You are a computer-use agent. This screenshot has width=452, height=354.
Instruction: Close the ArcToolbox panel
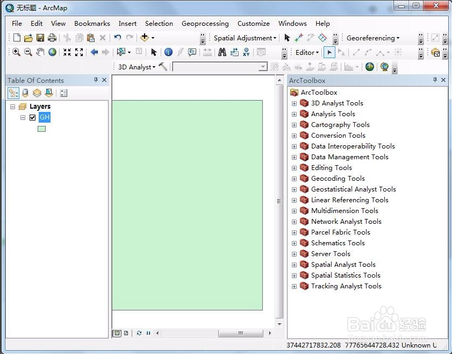tap(443, 80)
